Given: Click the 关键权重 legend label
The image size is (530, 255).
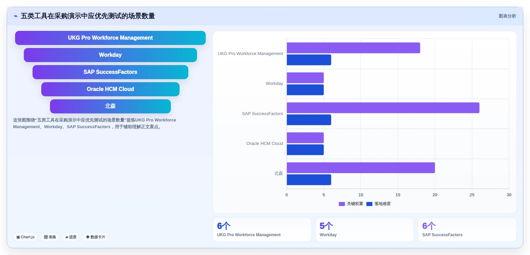Looking at the screenshot, I should 355,204.
